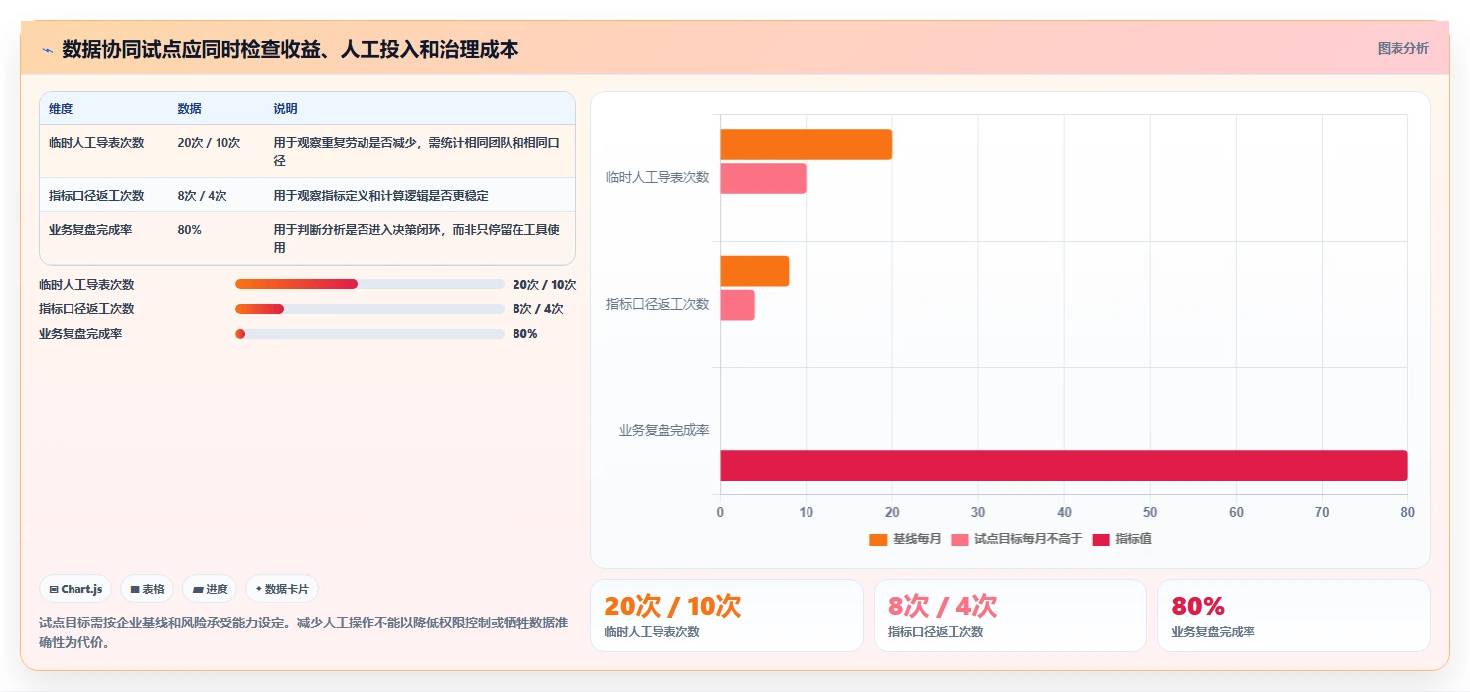Click the 维度 column header
The height and width of the screenshot is (692, 1470).
click(61, 109)
